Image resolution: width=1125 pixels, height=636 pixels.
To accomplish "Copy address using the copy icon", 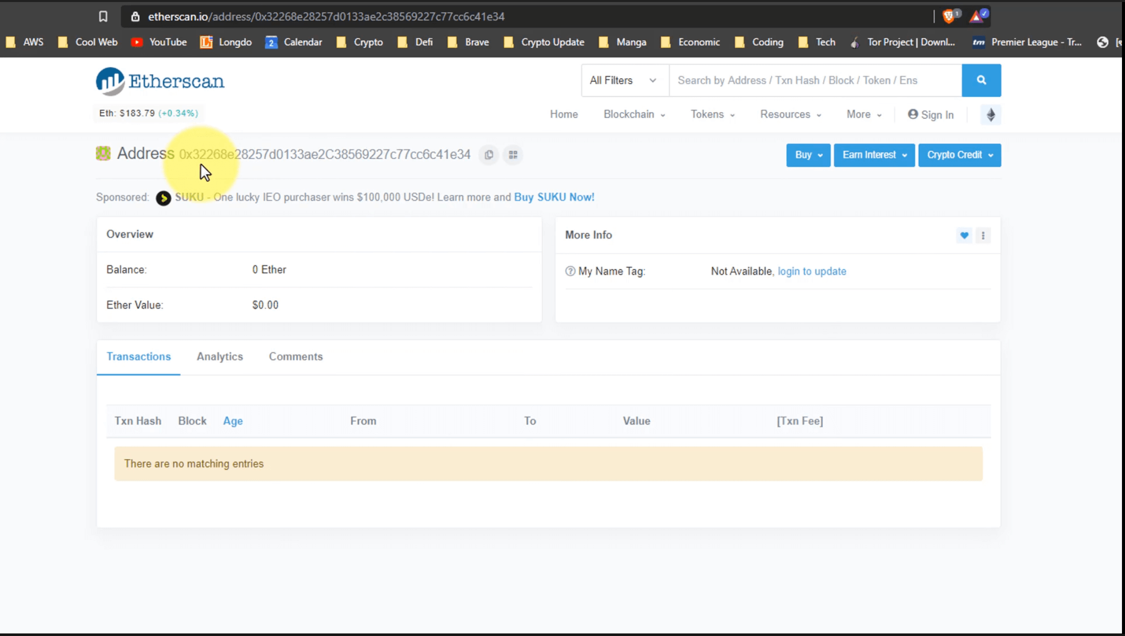I will [489, 155].
